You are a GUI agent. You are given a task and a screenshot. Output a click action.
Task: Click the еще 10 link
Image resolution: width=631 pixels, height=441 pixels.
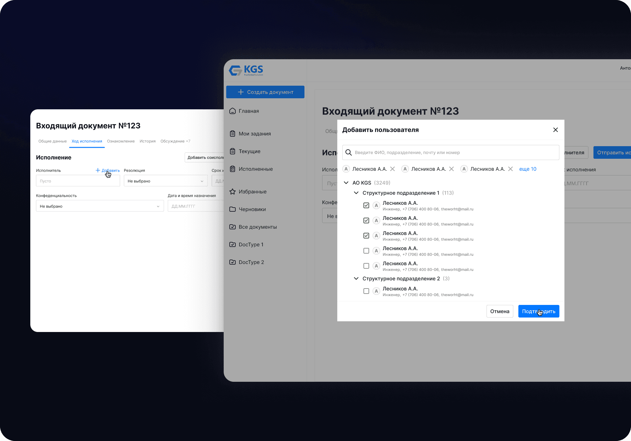(528, 169)
